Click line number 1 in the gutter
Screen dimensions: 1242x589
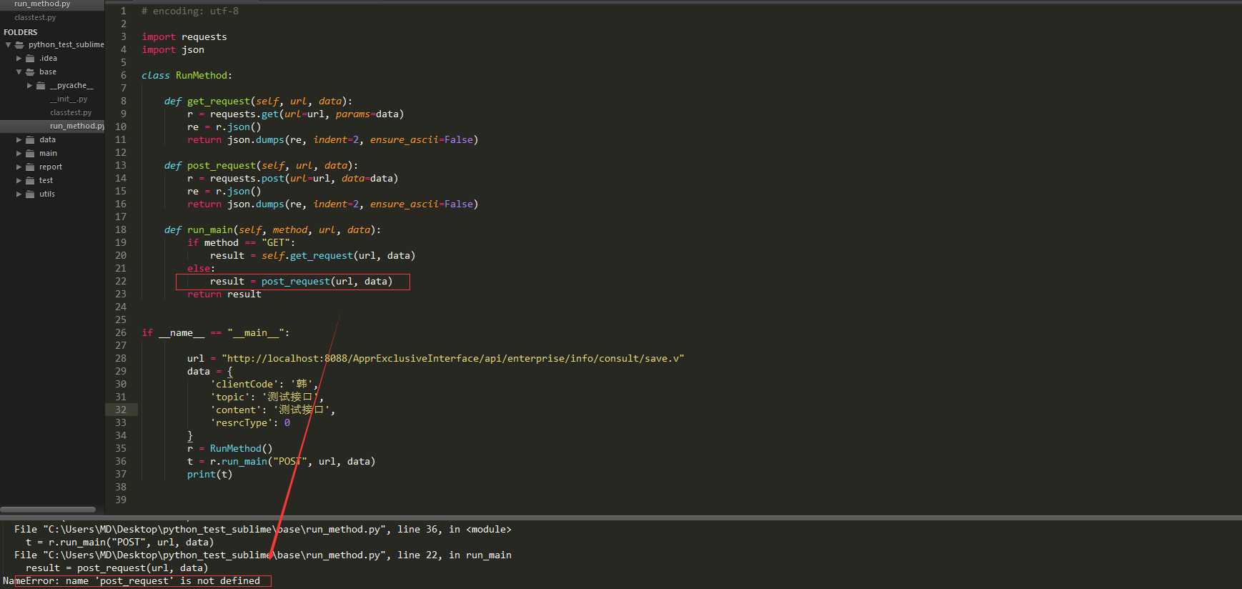click(x=124, y=11)
